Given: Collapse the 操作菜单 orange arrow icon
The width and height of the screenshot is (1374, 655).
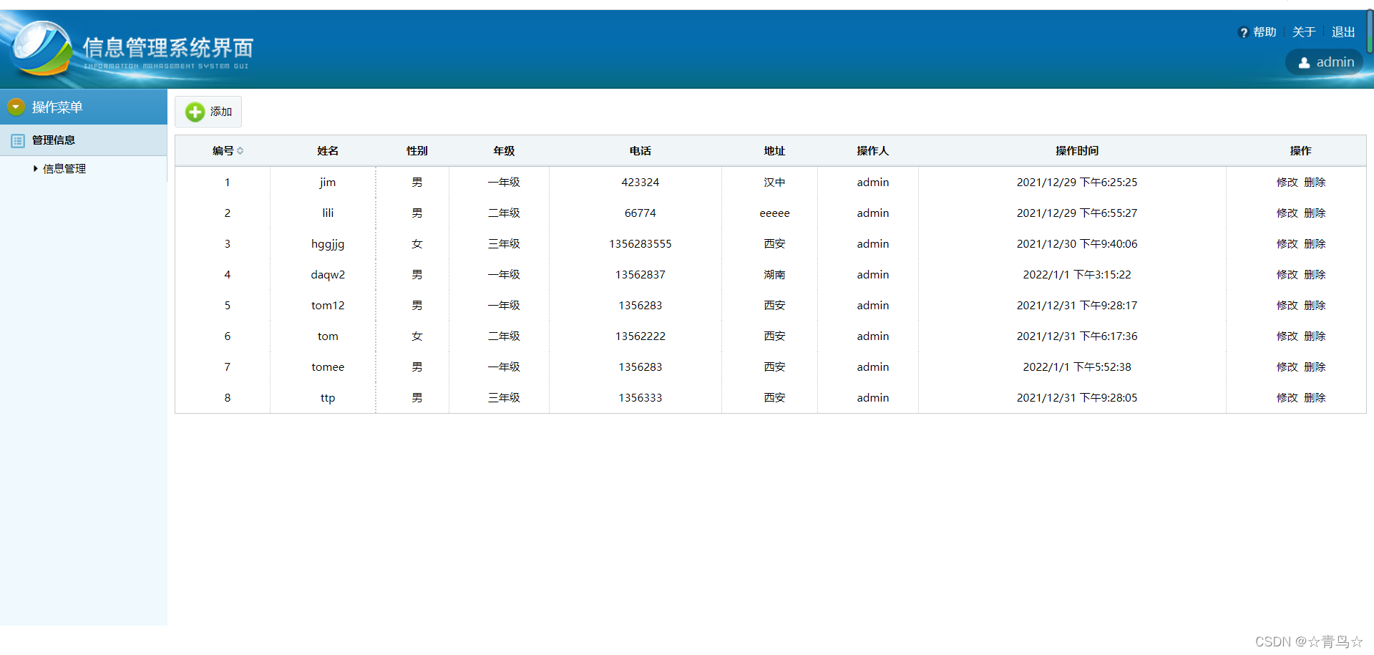Looking at the screenshot, I should (x=16, y=107).
